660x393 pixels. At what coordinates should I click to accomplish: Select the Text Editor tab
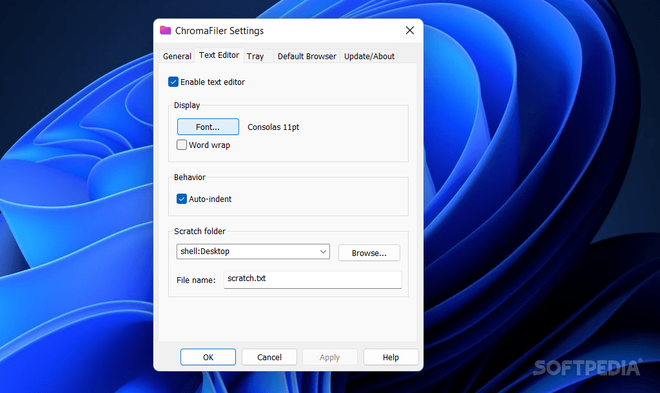click(x=219, y=55)
